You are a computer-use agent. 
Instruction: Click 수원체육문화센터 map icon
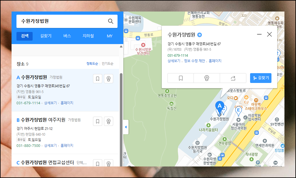pos(126,20)
